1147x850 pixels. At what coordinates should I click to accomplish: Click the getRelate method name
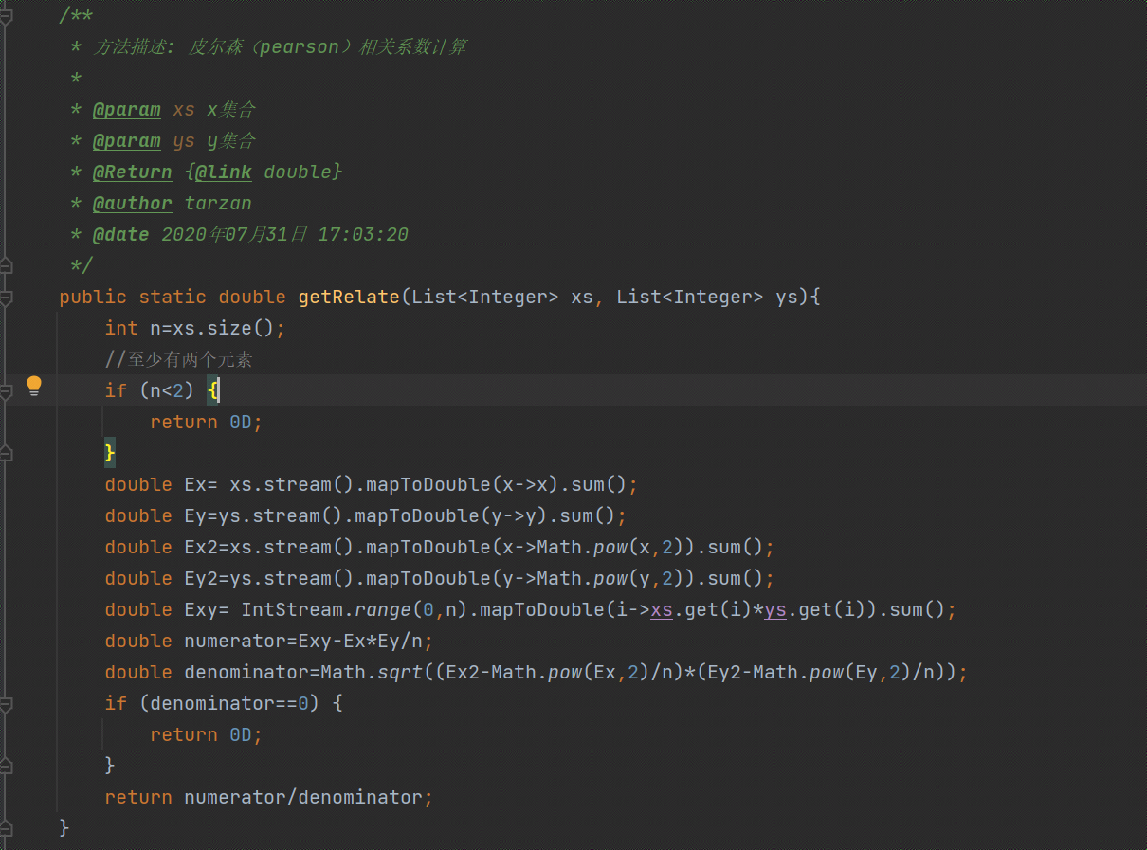coord(348,298)
